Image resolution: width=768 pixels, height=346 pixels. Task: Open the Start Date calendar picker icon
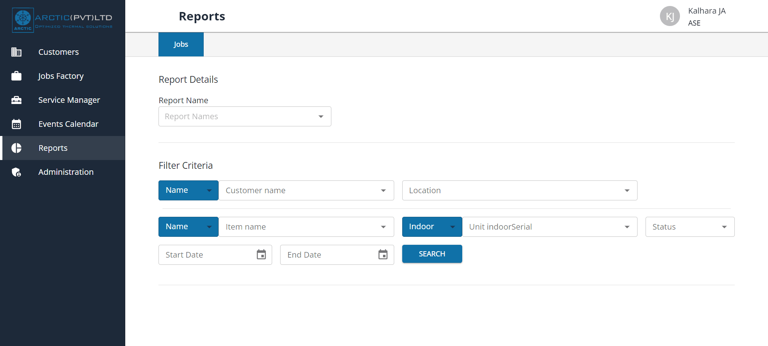[x=261, y=254]
